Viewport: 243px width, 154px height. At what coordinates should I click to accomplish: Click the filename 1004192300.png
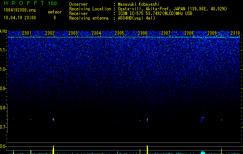click(20, 10)
